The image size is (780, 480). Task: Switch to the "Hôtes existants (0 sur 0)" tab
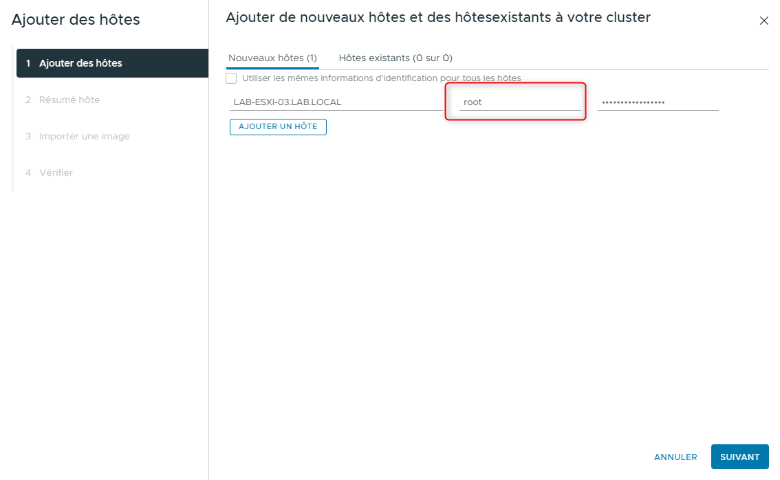[394, 58]
